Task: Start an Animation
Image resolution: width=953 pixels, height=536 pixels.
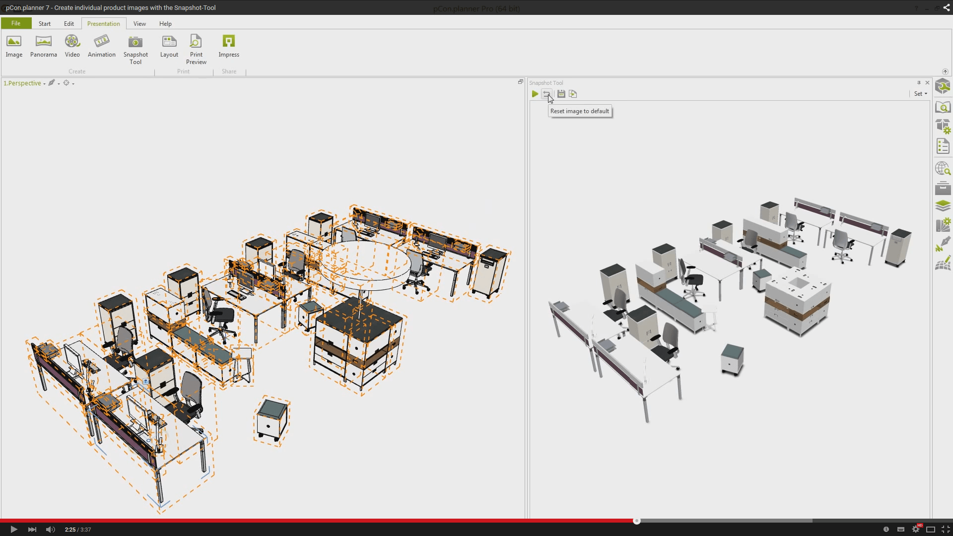Action: 101,46
